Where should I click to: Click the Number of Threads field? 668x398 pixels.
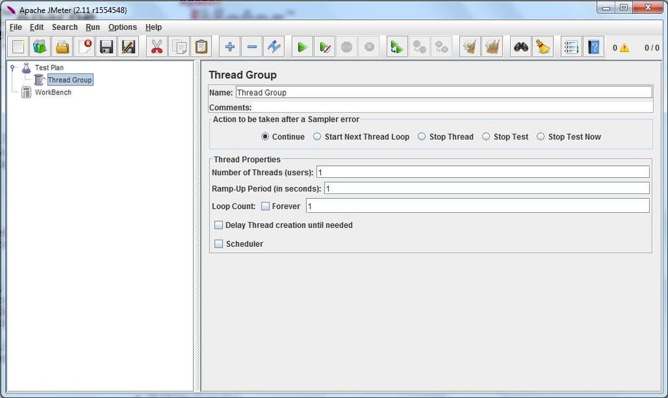pyautogui.click(x=483, y=172)
